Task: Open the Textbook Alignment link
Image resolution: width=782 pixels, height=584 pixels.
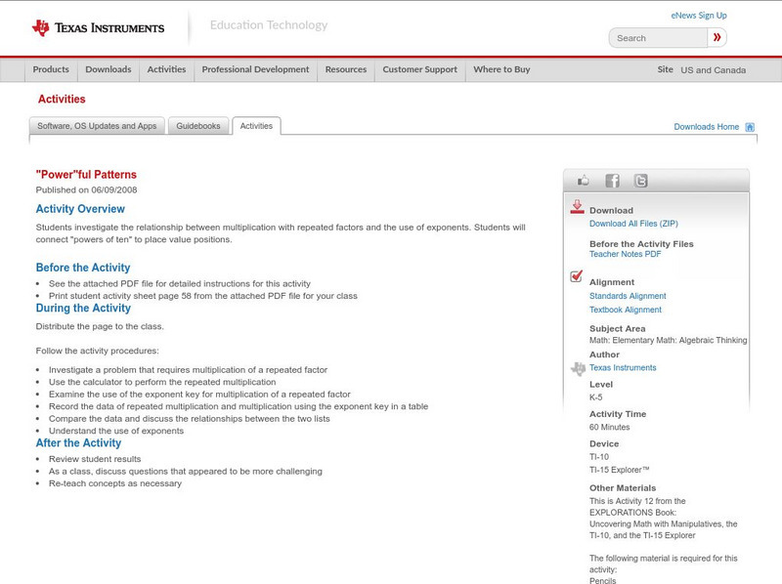Action: (626, 310)
